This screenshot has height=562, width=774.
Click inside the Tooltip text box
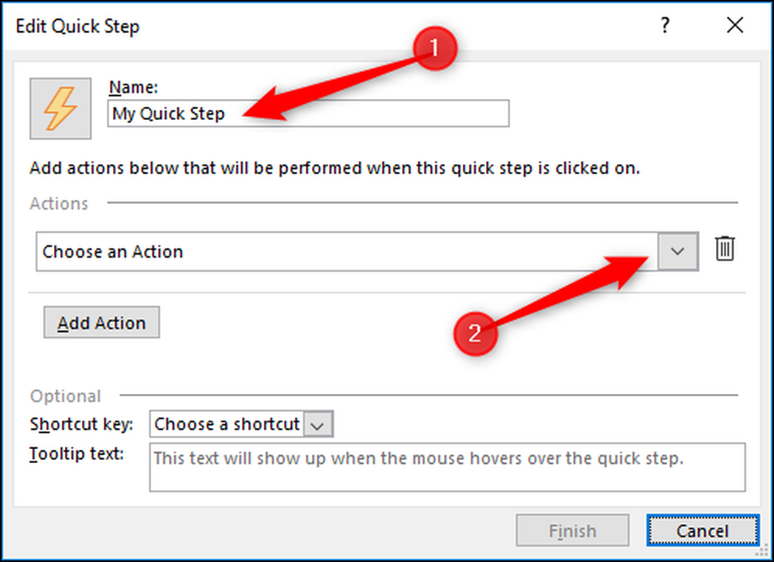pos(447,467)
